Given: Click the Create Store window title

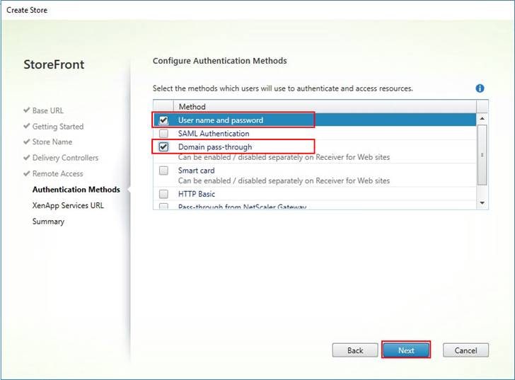Looking at the screenshot, I should pyautogui.click(x=27, y=10).
